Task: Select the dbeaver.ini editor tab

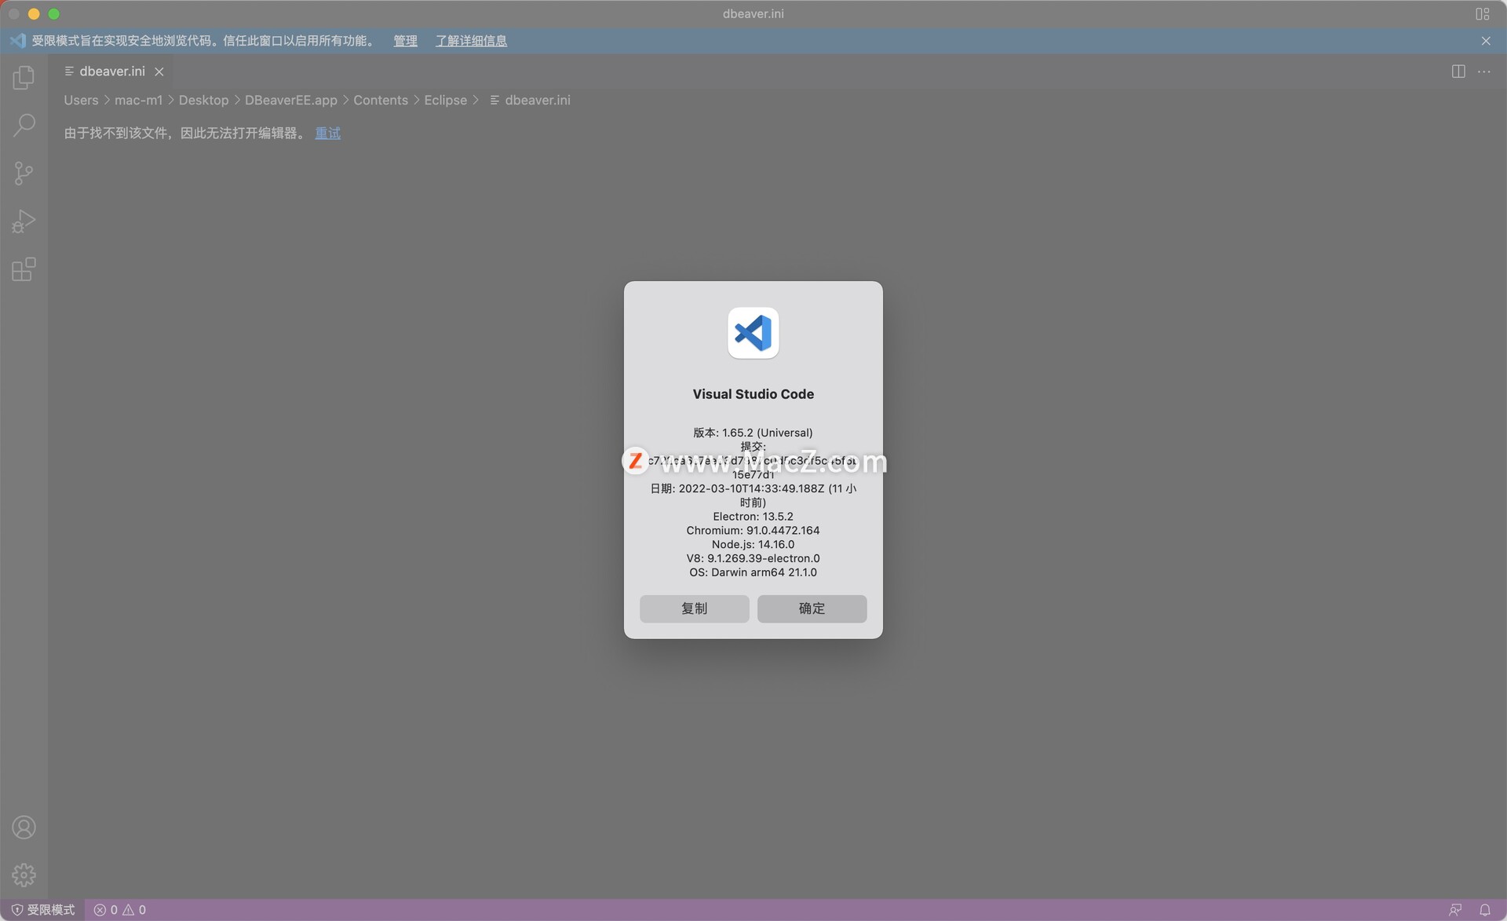Action: pos(111,71)
